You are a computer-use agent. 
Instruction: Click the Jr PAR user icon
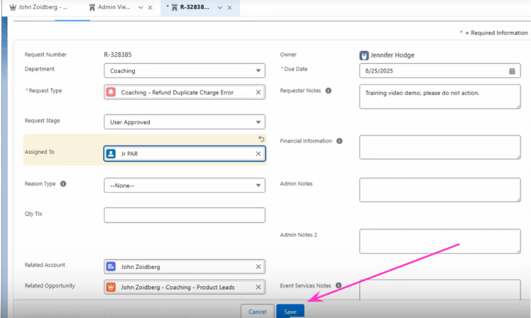pos(111,154)
